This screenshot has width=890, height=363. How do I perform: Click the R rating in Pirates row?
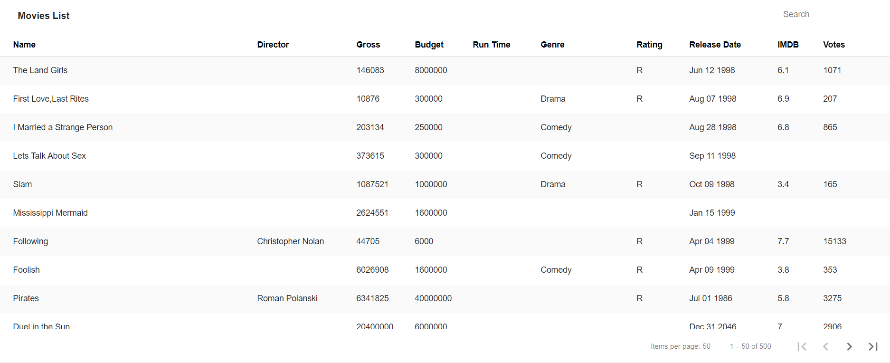coord(640,298)
